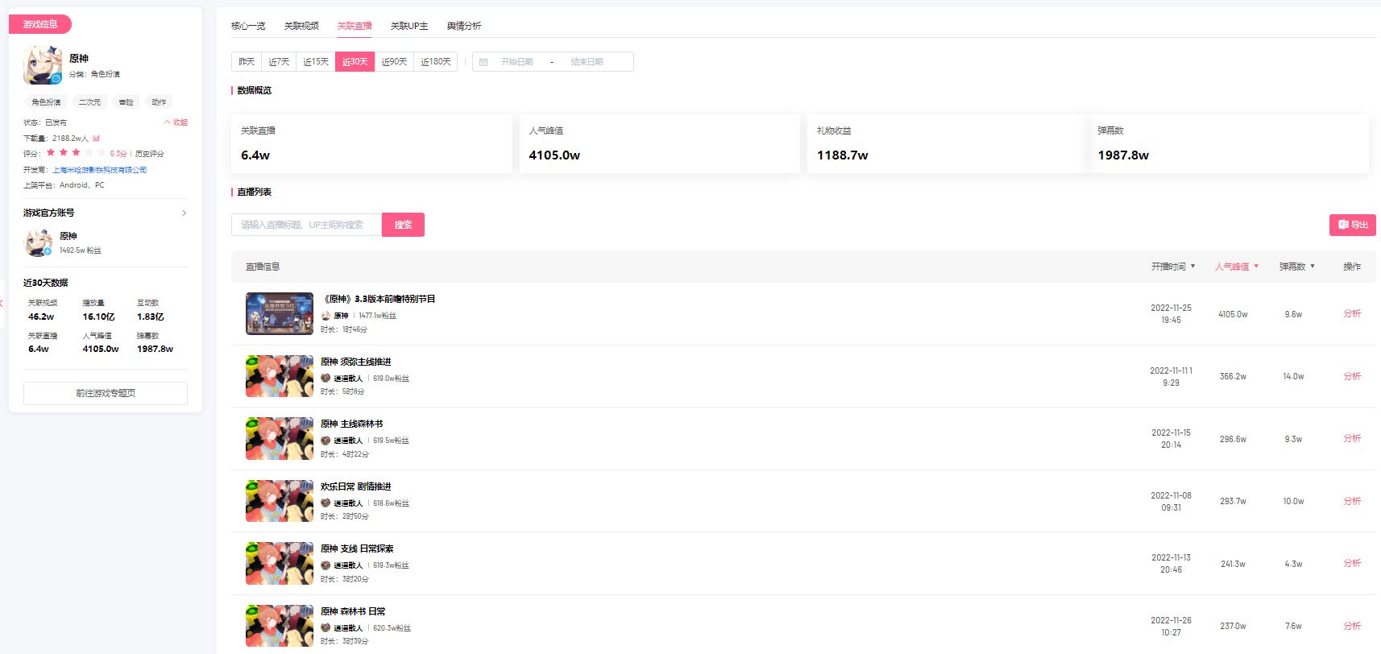This screenshot has height=654, width=1381.
Task: Open official account 原神 avatar
Action: coord(38,242)
